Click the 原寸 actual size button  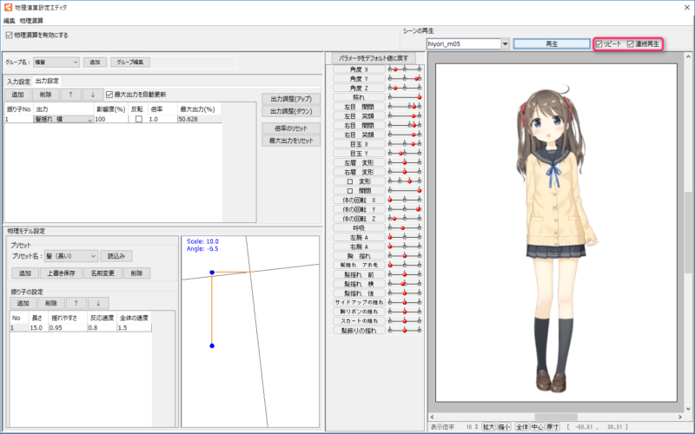(553, 427)
